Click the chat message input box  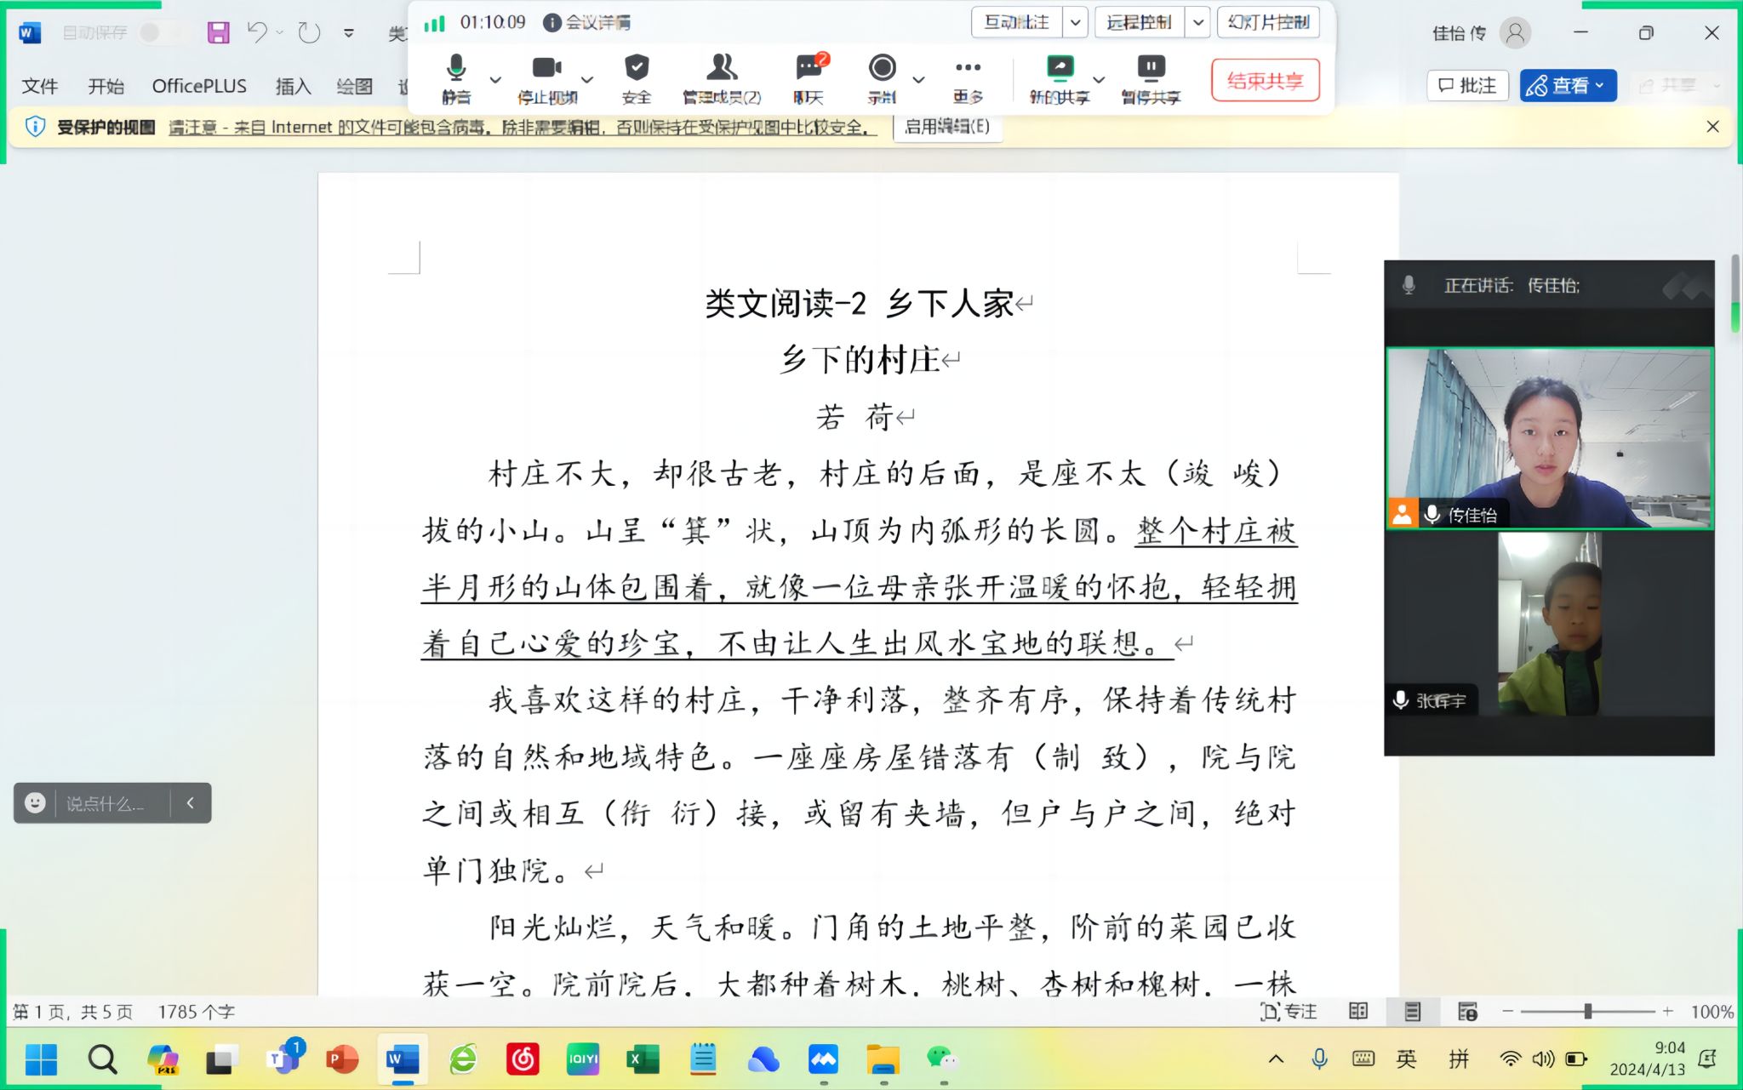(106, 803)
